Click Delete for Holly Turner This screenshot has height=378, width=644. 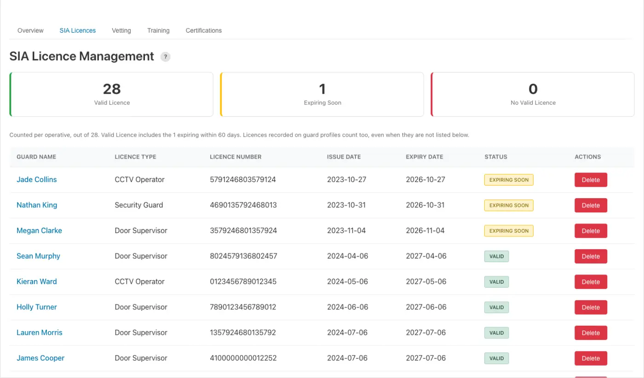pyautogui.click(x=591, y=307)
